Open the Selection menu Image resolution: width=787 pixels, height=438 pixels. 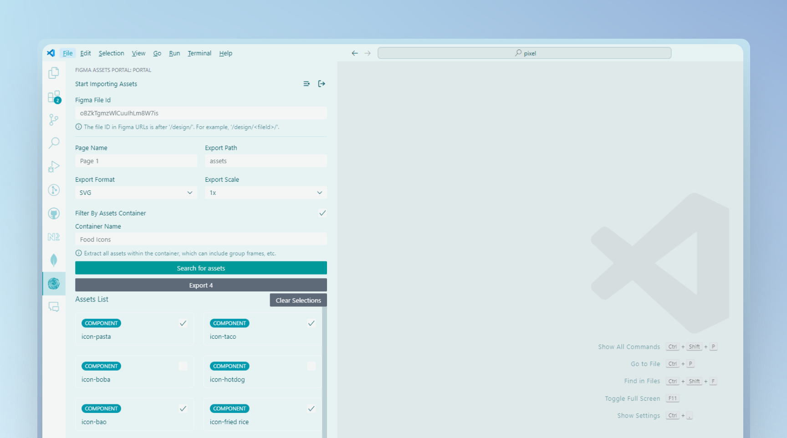coord(111,53)
